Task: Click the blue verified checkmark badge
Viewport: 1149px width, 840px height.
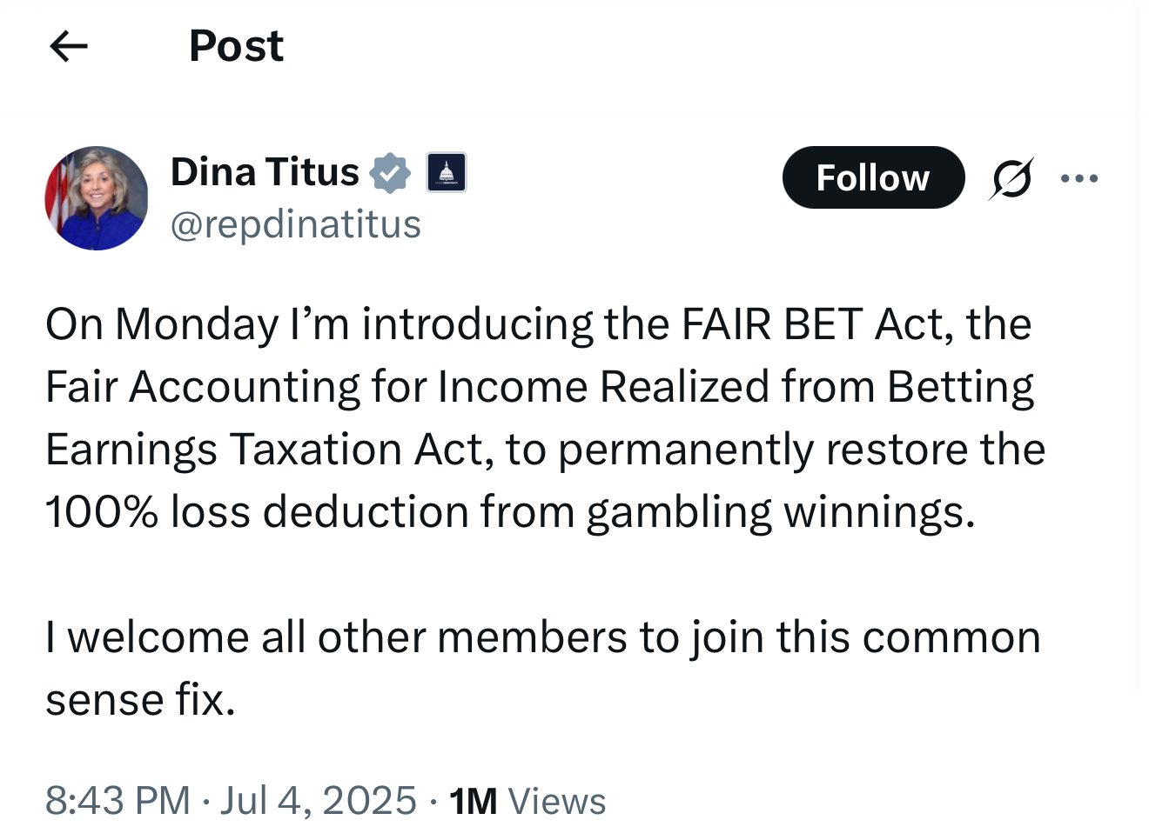Action: tap(390, 172)
